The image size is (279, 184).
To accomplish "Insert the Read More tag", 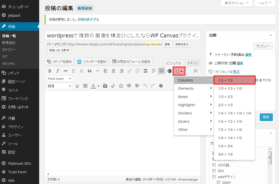I will (x=145, y=71).
